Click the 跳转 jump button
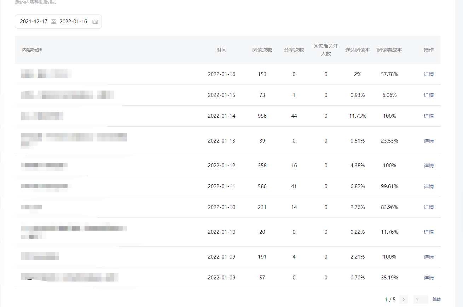 [x=436, y=300]
